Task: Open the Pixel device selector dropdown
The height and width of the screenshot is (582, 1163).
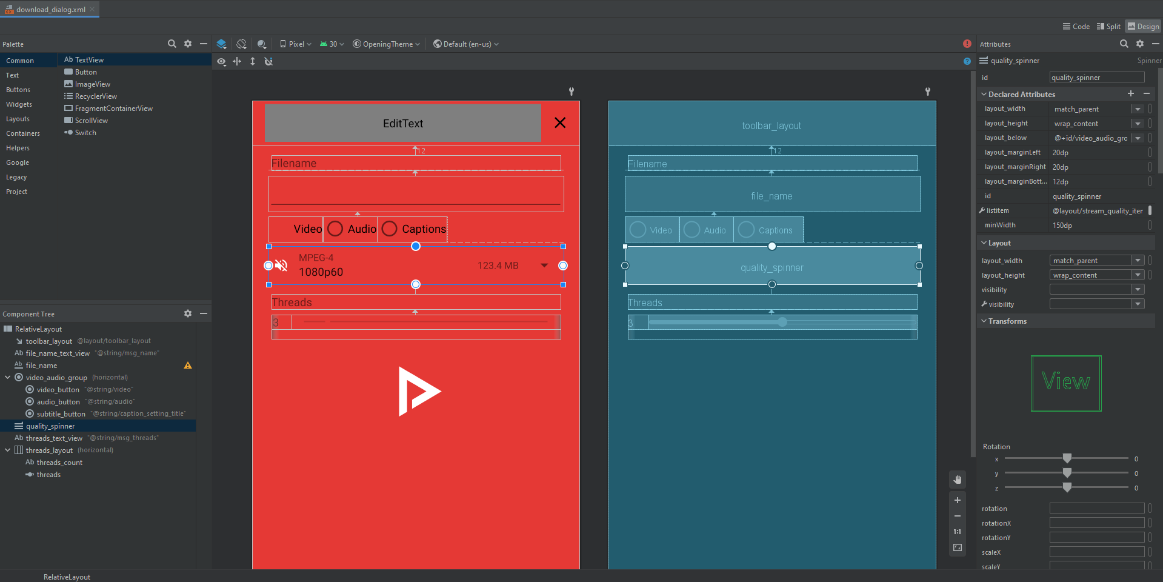Action: pos(295,44)
